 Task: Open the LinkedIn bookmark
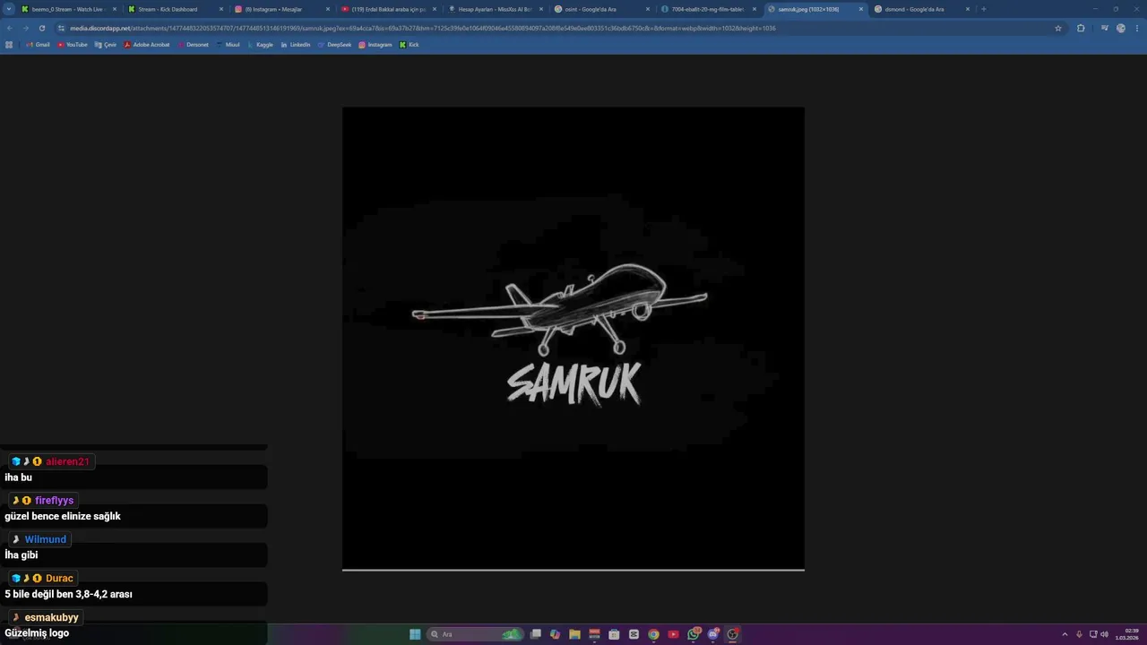point(296,44)
